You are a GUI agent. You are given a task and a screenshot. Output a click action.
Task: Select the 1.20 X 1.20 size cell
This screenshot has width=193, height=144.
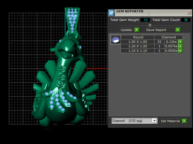point(138,46)
